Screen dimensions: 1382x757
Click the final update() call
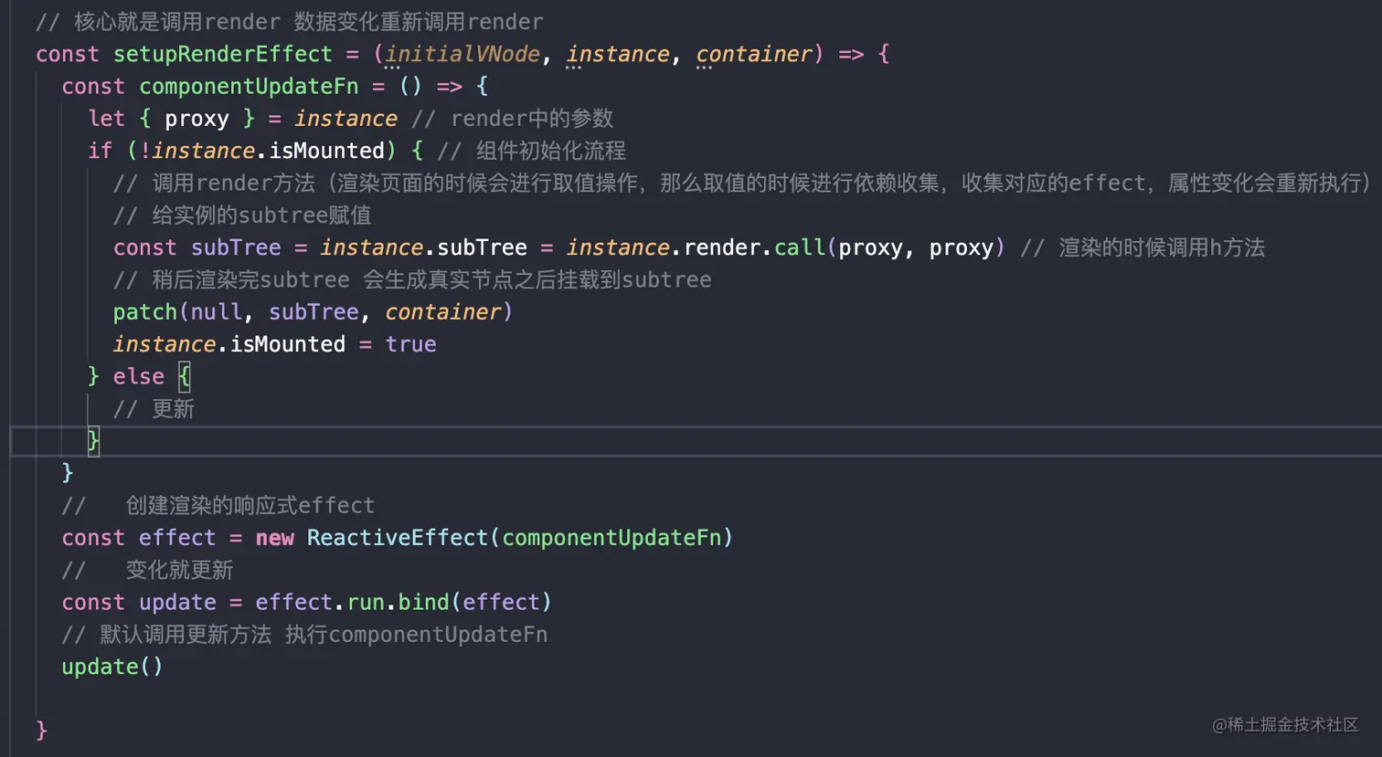tap(112, 667)
